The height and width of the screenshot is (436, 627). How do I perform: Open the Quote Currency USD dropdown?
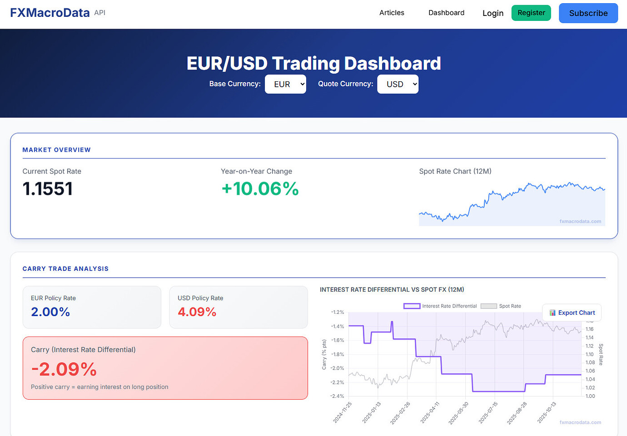(398, 84)
